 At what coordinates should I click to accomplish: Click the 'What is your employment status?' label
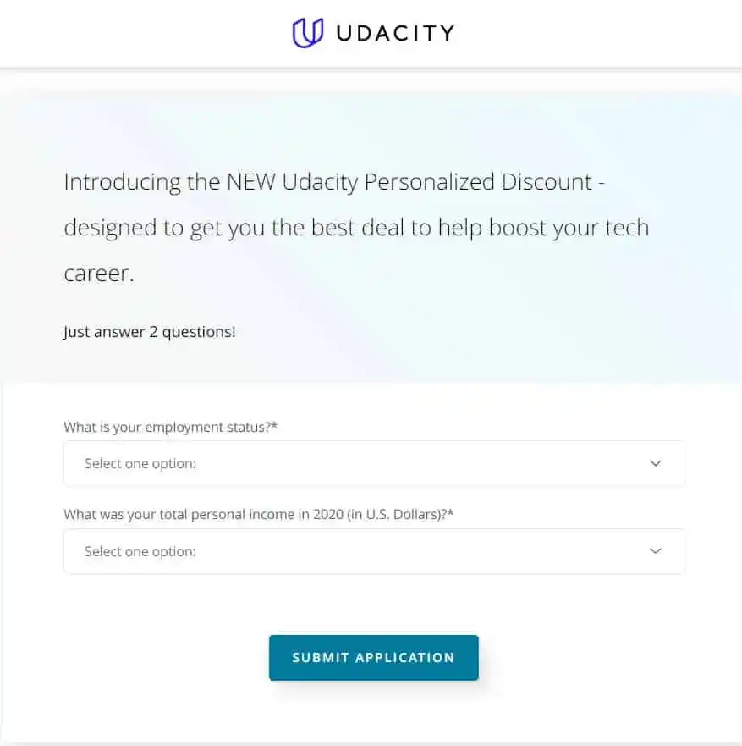click(x=166, y=427)
